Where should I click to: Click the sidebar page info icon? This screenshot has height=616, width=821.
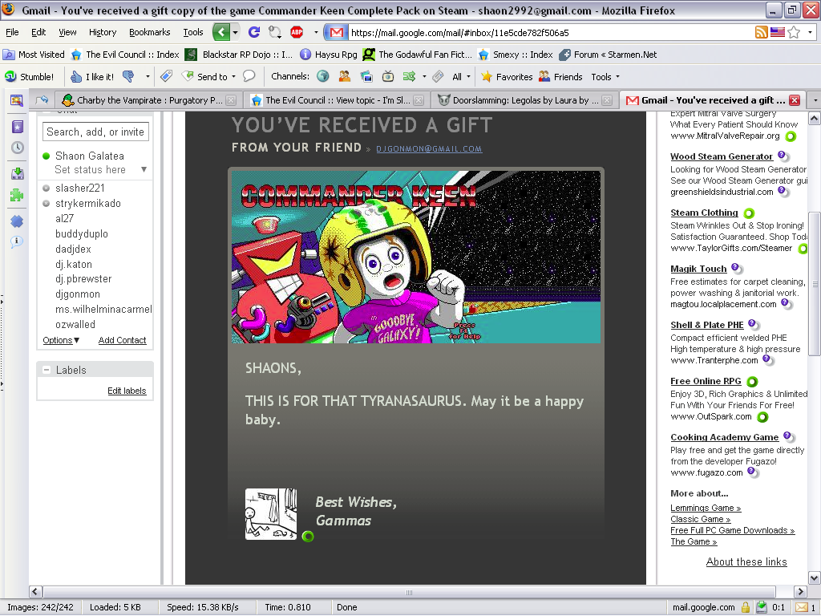(17, 241)
